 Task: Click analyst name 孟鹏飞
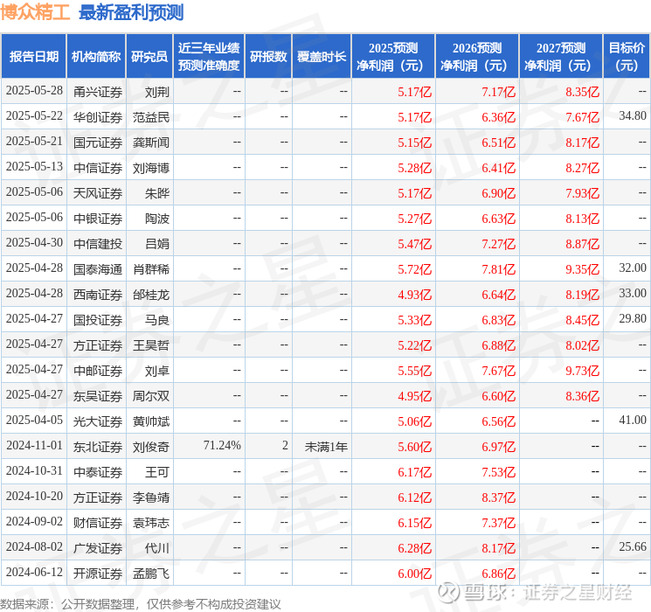151,574
